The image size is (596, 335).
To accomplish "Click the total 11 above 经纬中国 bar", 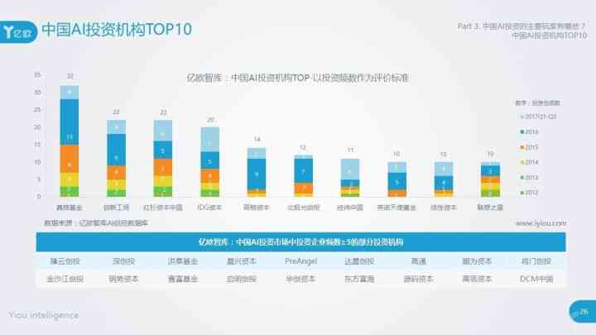I will coord(350,150).
